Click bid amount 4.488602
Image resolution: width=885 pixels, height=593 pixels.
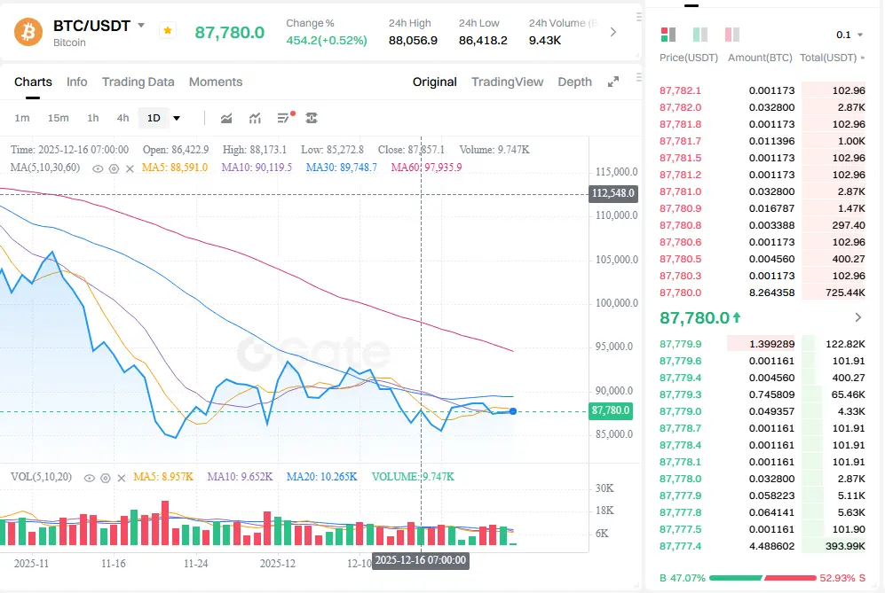771,546
